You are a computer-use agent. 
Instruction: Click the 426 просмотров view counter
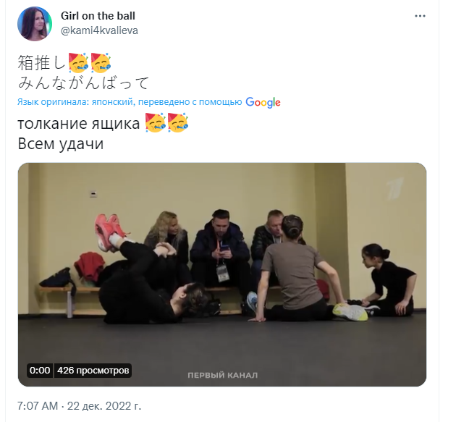[93, 371]
